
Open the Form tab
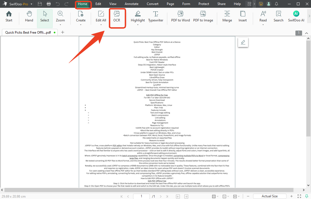[x=186, y=4]
